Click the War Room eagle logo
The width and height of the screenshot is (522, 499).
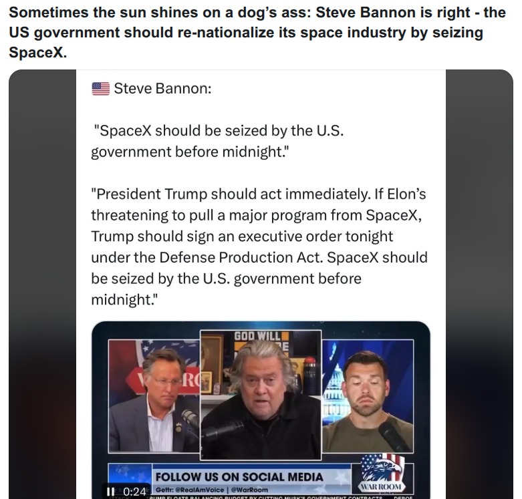pos(382,474)
